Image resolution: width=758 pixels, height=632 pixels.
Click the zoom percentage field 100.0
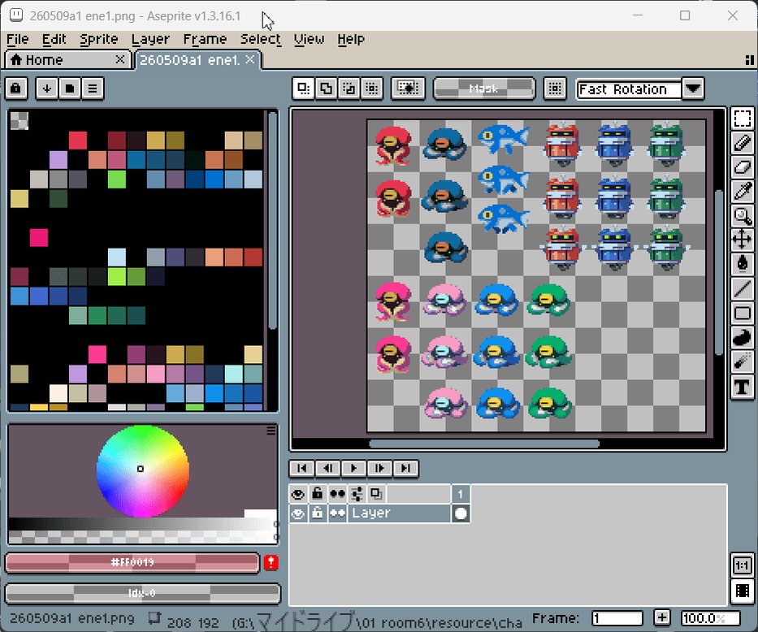tap(711, 618)
